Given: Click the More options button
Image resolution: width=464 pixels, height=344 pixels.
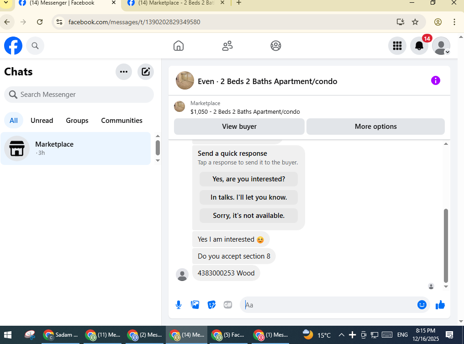Looking at the screenshot, I should (x=375, y=127).
